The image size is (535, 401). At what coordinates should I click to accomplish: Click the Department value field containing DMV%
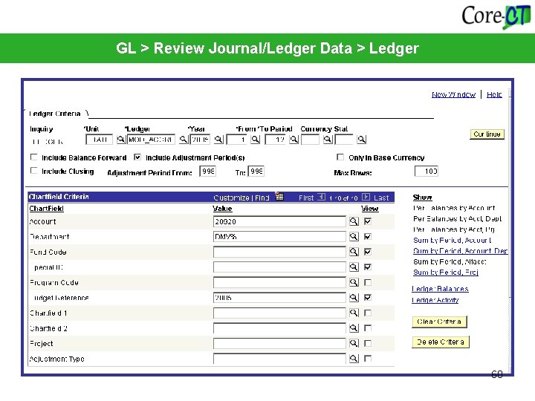tap(279, 237)
